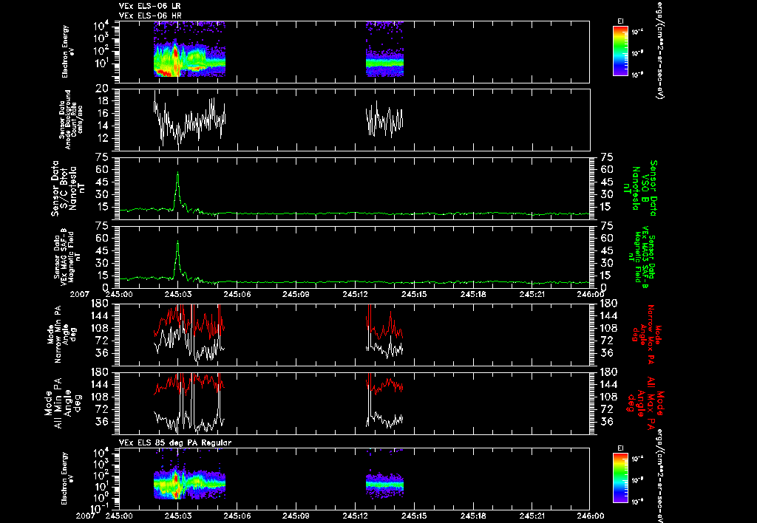Click the white "VEx MAG SAF-B Magnetic Field" label
757x523 pixels.
tap(67, 256)
